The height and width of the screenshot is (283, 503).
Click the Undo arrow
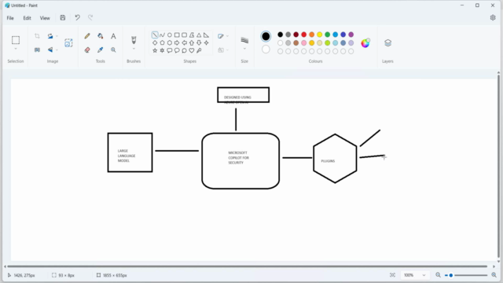(x=77, y=17)
